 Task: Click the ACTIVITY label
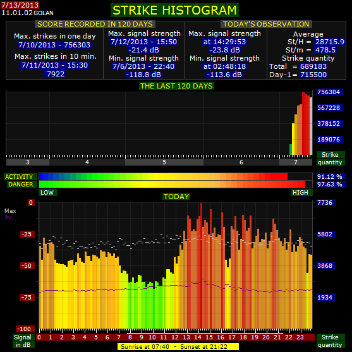(x=20, y=177)
